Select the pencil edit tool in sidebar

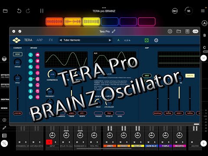click(x=4, y=128)
